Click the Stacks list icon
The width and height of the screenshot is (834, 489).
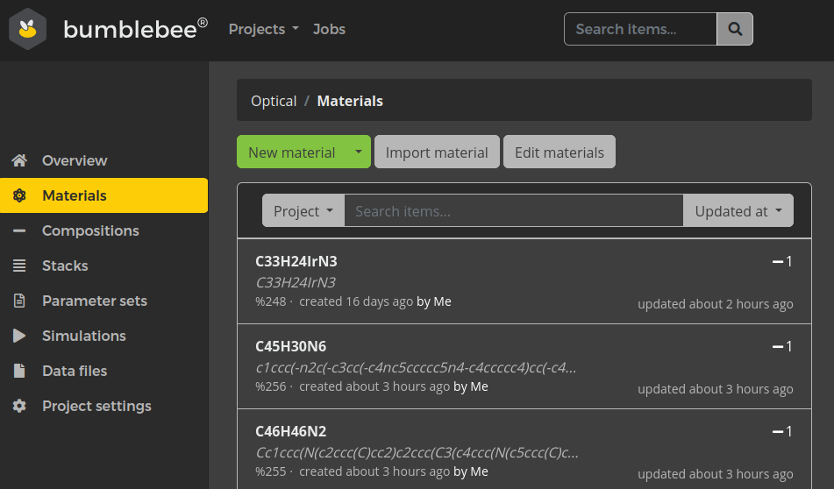[x=19, y=266]
